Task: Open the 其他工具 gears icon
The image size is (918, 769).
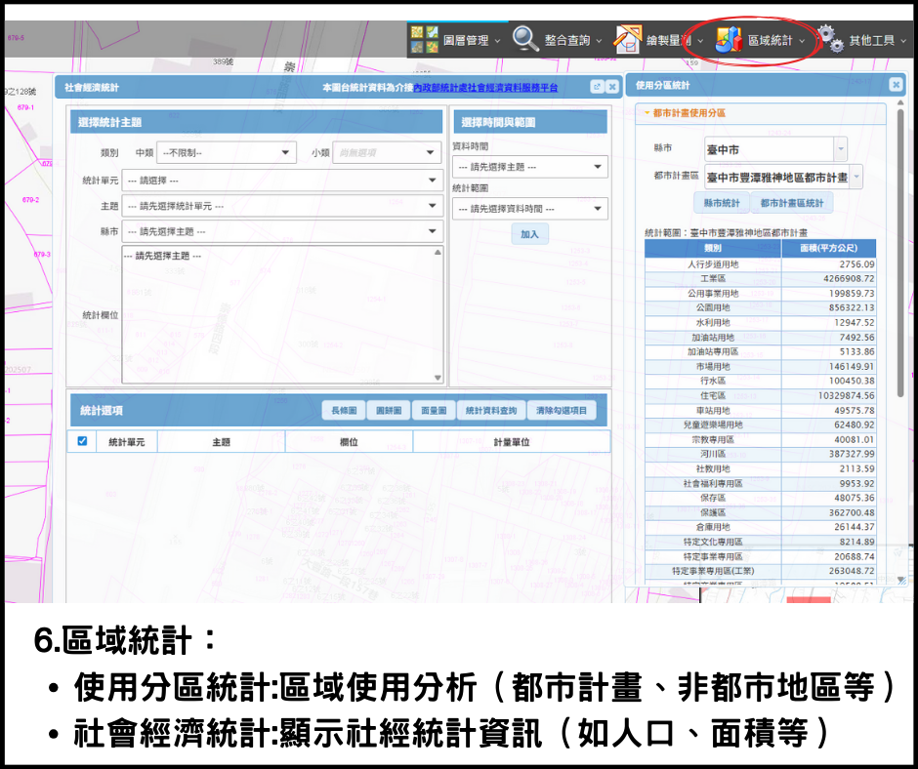Action: (830, 40)
